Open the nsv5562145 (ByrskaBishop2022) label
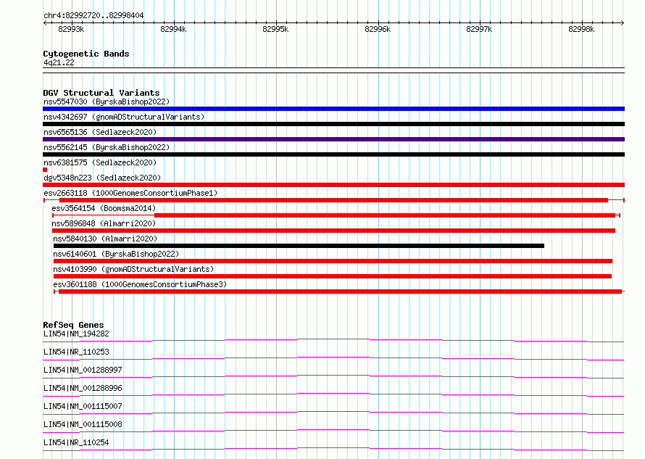The image size is (645, 459). [107, 147]
